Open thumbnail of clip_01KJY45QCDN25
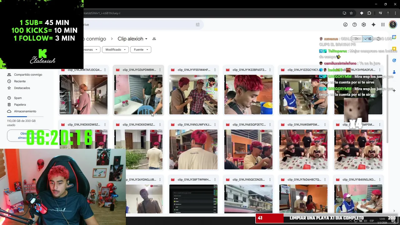 pyautogui.click(x=248, y=199)
